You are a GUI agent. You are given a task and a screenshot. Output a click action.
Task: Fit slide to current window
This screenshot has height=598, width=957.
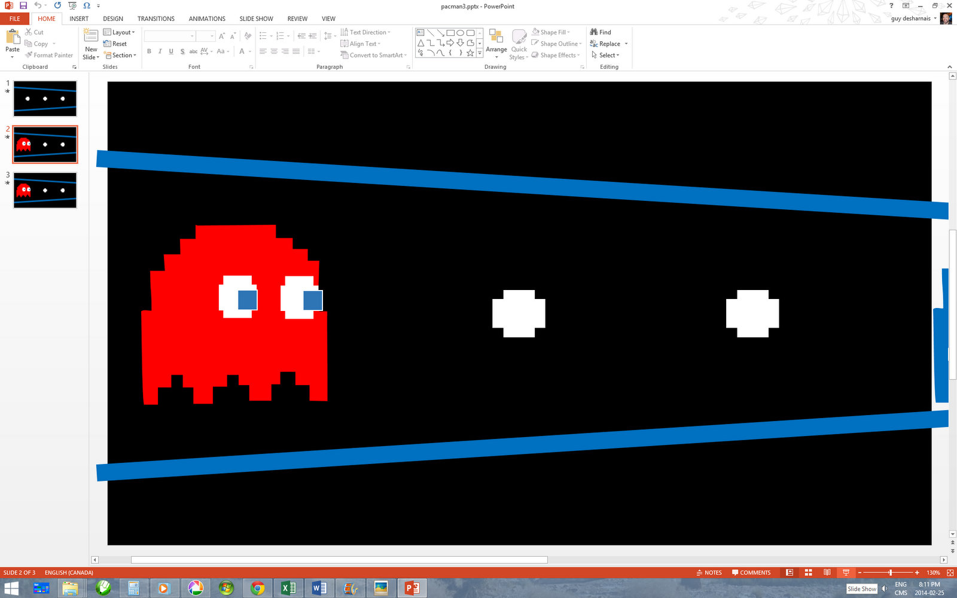(x=950, y=572)
